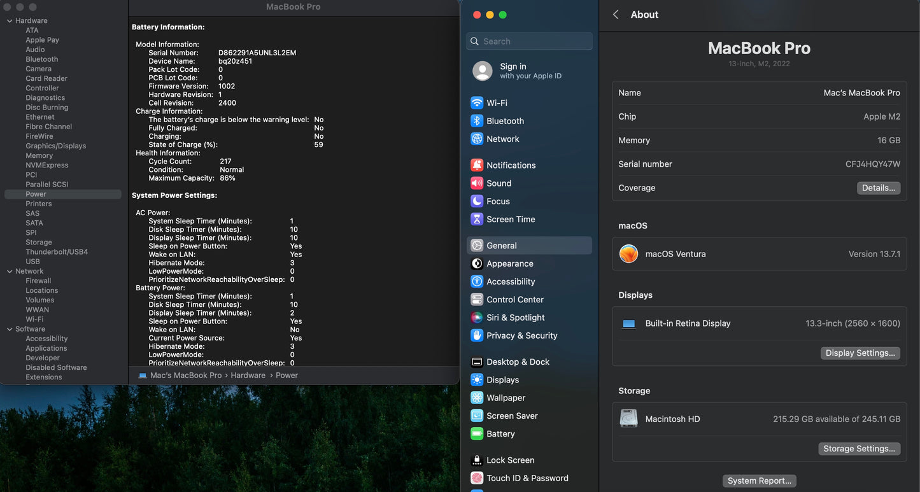Go back using About header chevron
Viewport: 920px width, 492px height.
pos(616,15)
